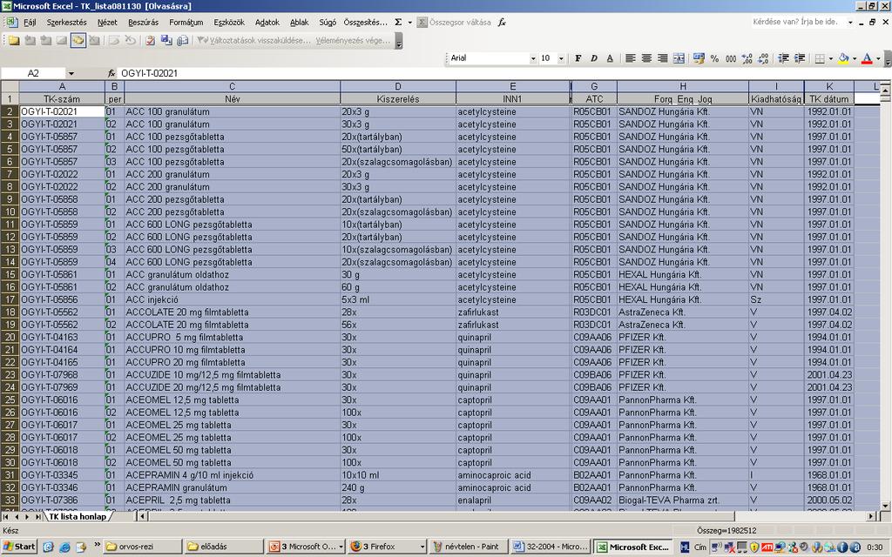892x557 pixels.
Task: Expand the AutoSum dropdown arrow
Action: click(x=409, y=22)
